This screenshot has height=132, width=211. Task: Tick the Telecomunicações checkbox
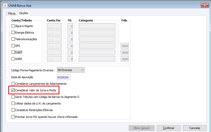pos(13,39)
